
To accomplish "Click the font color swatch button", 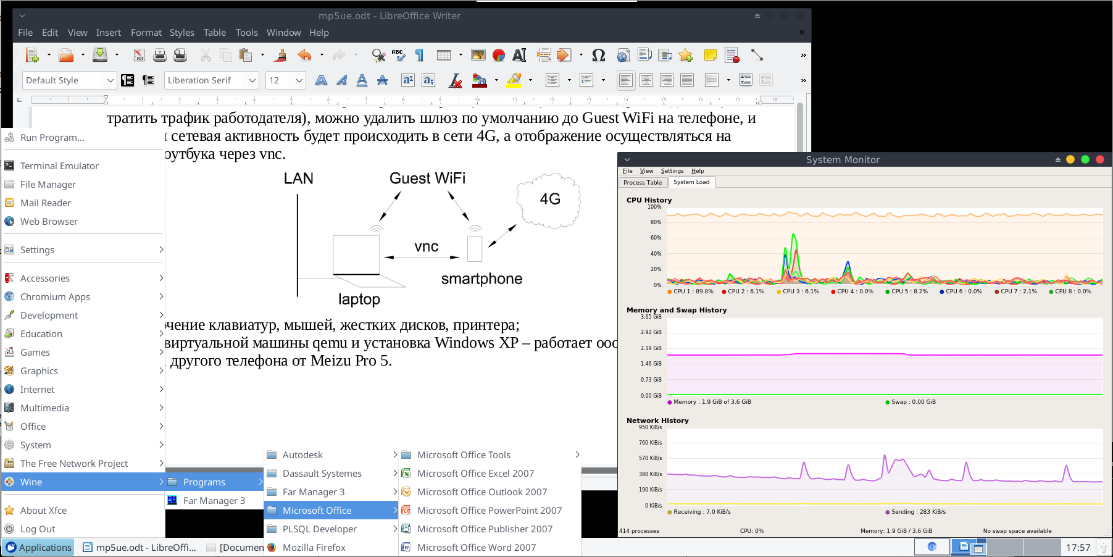I will [x=479, y=80].
